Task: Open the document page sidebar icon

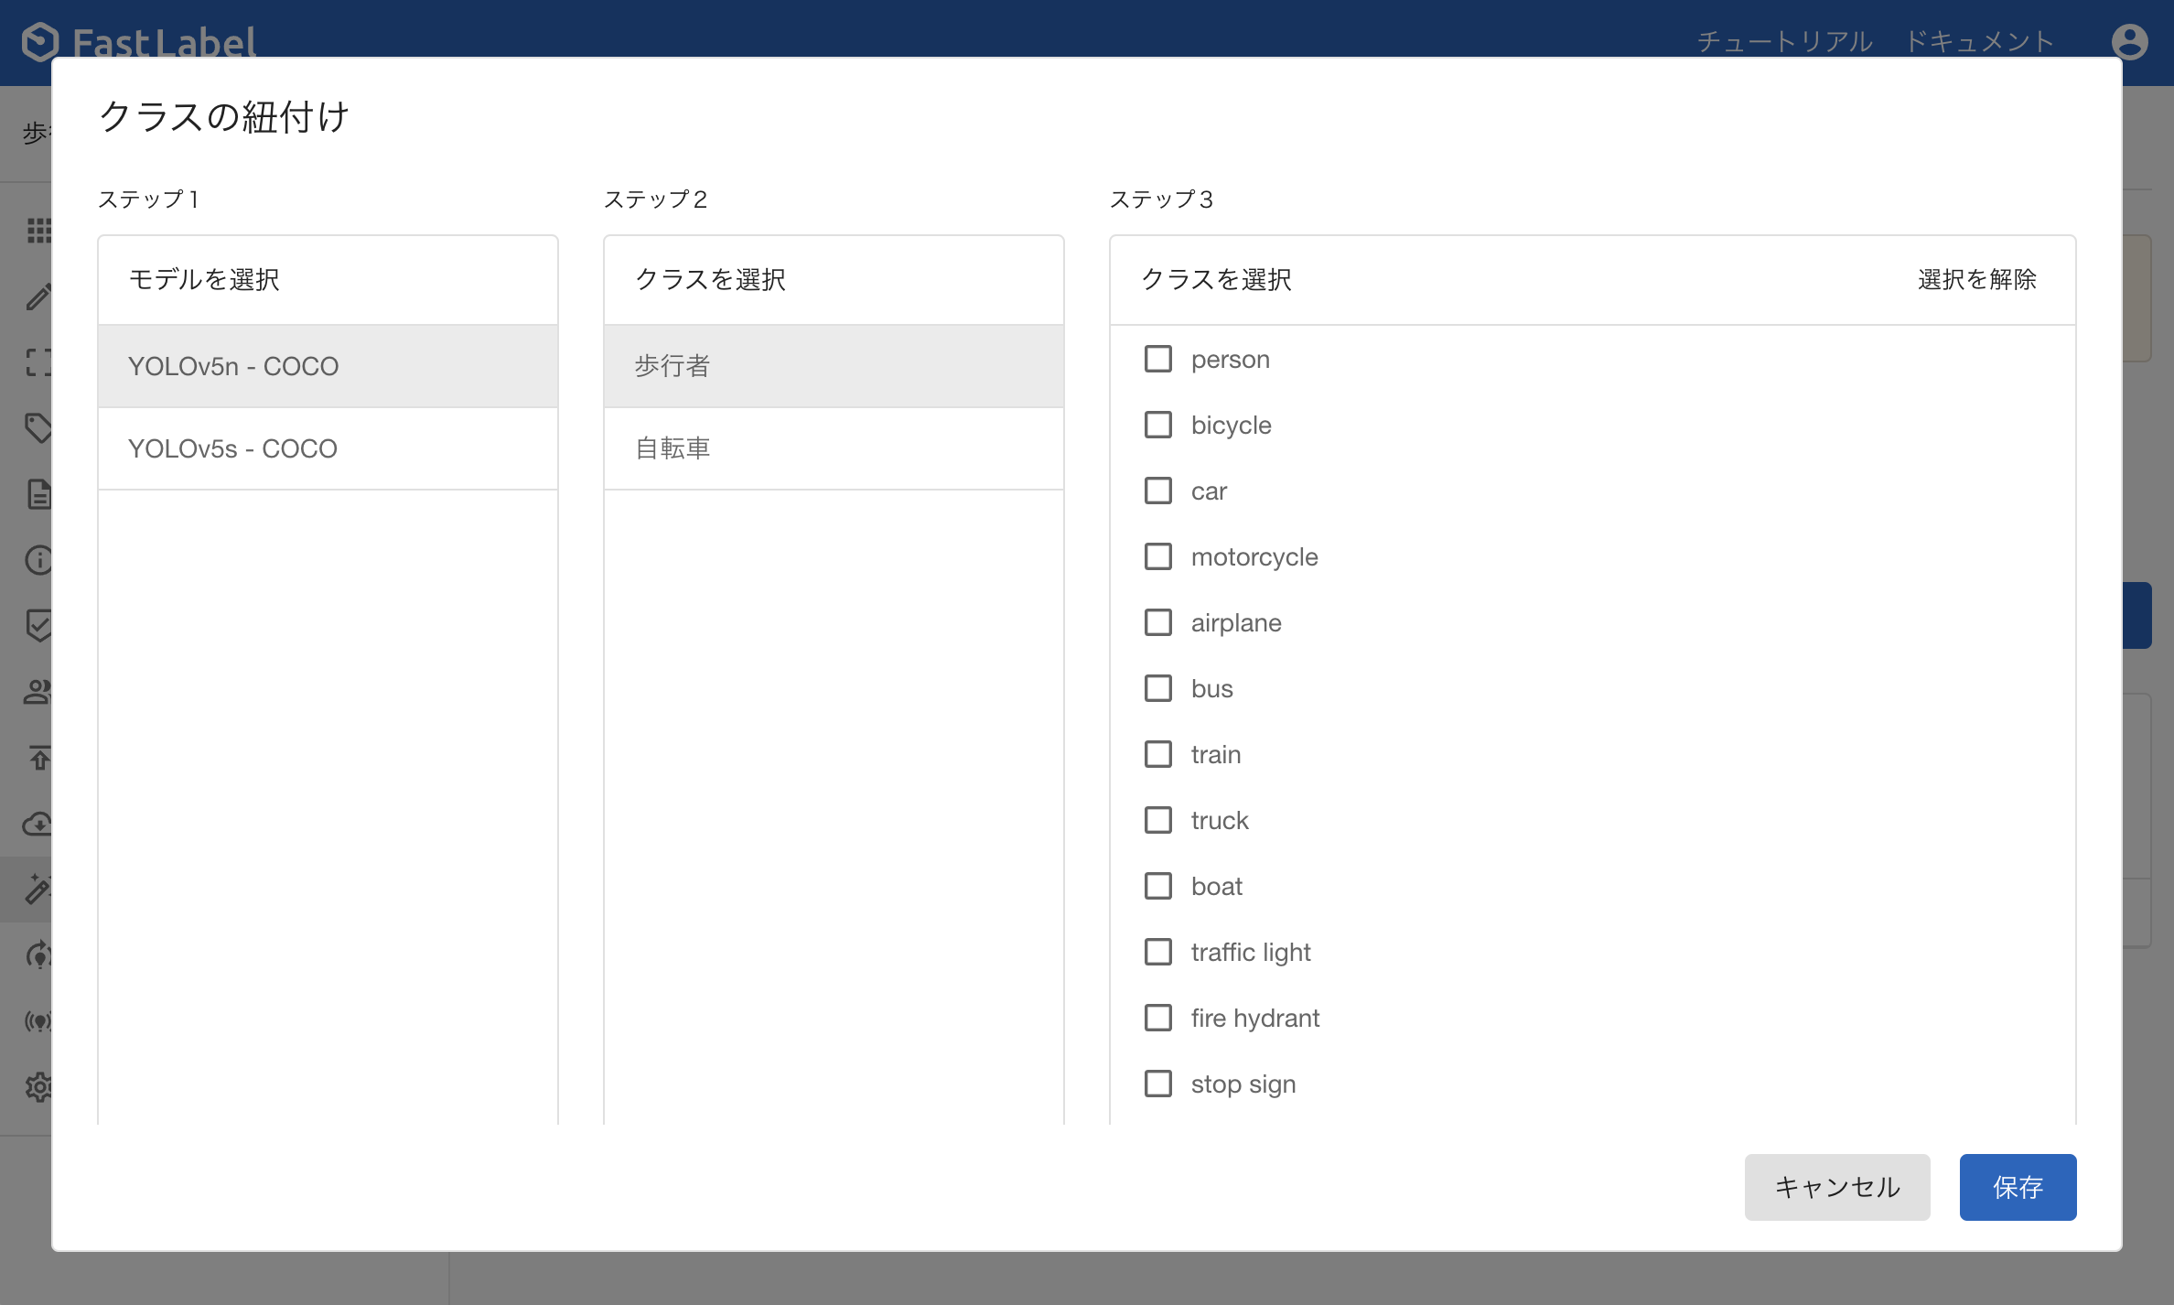Action: tap(38, 494)
